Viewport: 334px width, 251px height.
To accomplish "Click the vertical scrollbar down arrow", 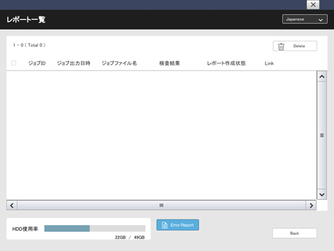I will (322, 195).
